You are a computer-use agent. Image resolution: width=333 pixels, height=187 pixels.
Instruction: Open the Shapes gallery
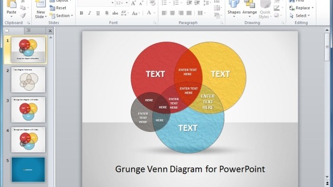pos(234,8)
